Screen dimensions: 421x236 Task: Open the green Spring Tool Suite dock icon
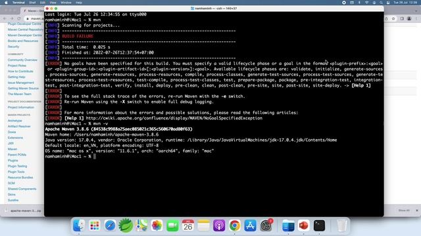[x=126, y=226]
